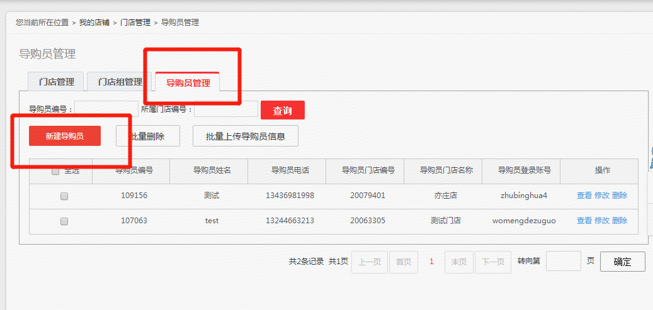653x310 pixels.
Task: Click login account womengdezuguo
Action: tap(524, 221)
